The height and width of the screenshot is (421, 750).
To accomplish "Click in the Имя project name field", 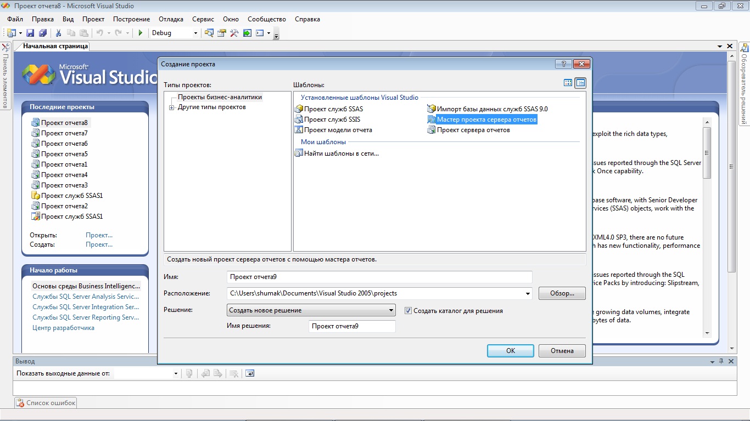I will [379, 277].
